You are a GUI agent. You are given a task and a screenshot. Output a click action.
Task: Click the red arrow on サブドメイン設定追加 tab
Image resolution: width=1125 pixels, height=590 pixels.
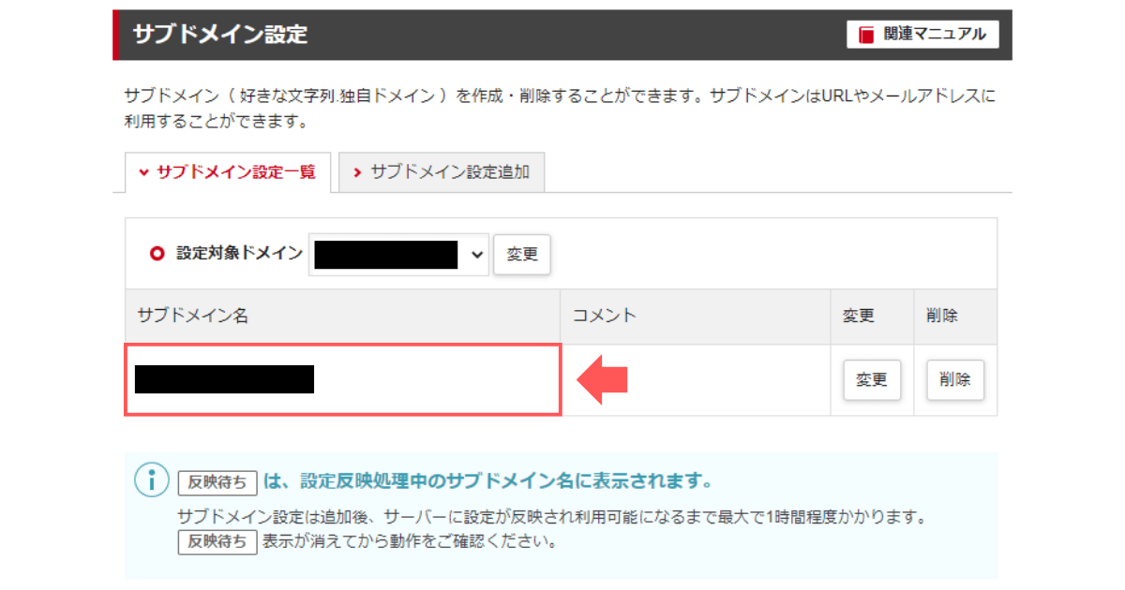point(358,172)
